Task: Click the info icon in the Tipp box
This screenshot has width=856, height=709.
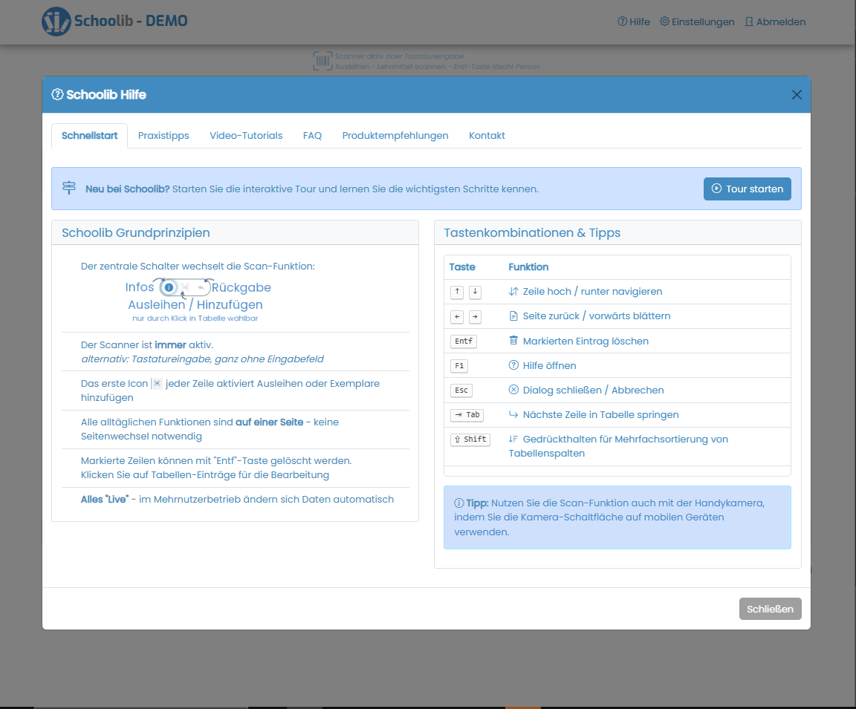Action: 459,503
